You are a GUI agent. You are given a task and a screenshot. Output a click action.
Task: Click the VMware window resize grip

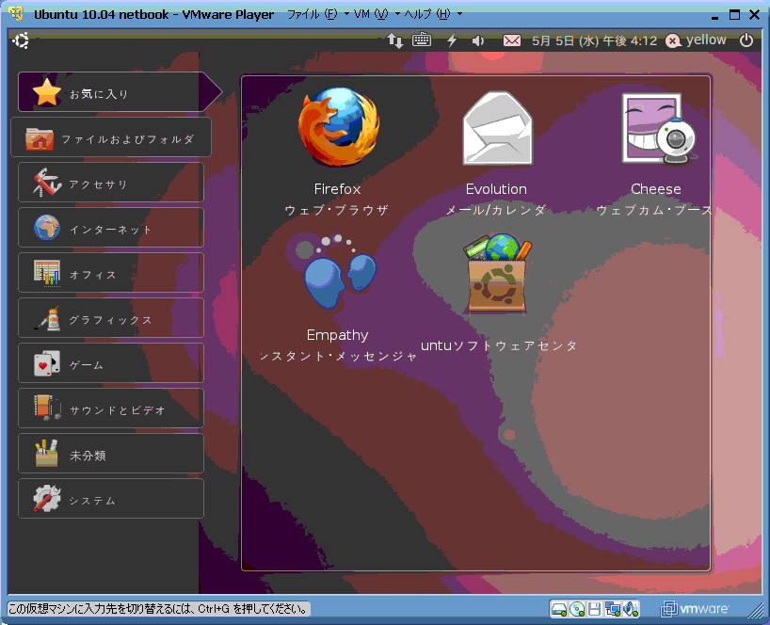(x=755, y=611)
